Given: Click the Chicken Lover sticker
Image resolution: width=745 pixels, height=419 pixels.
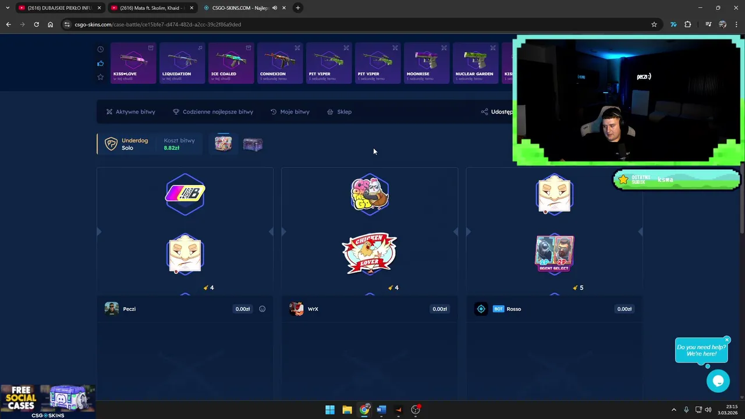Looking at the screenshot, I should point(370,254).
